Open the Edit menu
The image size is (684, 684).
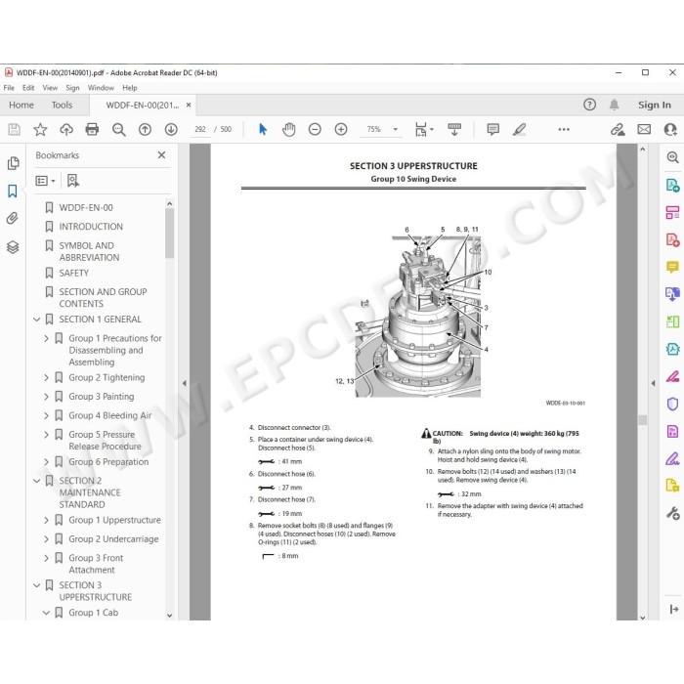pos(28,88)
